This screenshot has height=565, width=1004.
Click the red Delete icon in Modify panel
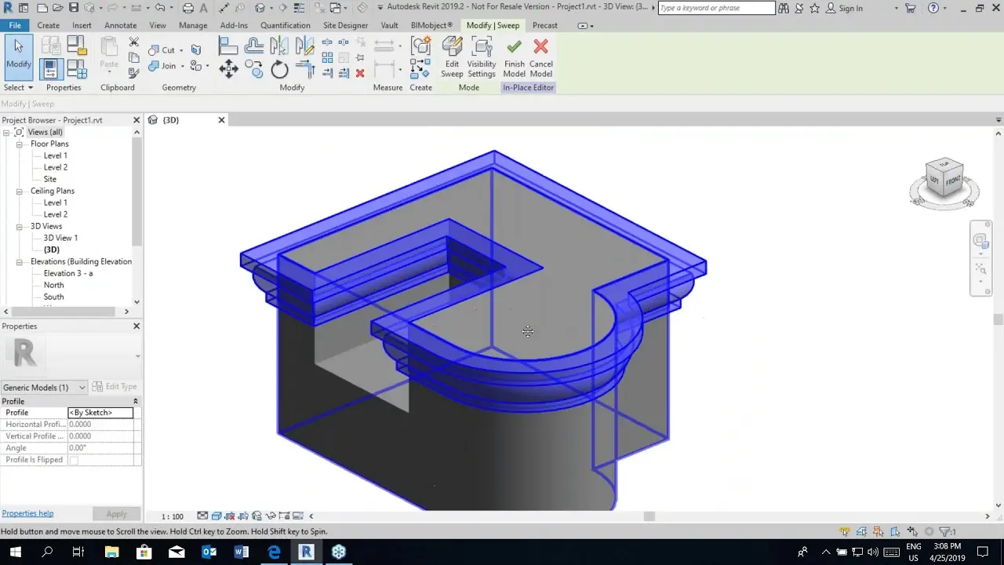point(360,73)
